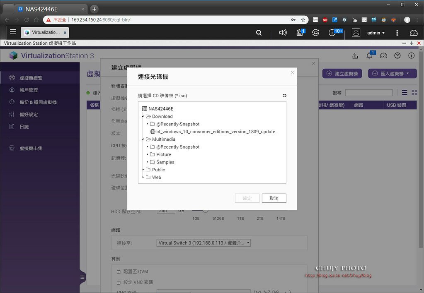424x293 pixels.
Task: Refresh the CD image file tree
Action: [284, 96]
